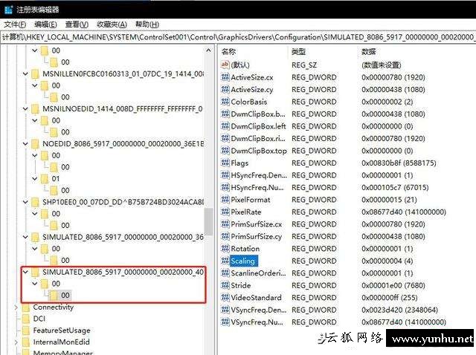The width and height of the screenshot is (476, 355).
Task: Collapse the NOEDID_8086_5917 key
Action: point(25,143)
